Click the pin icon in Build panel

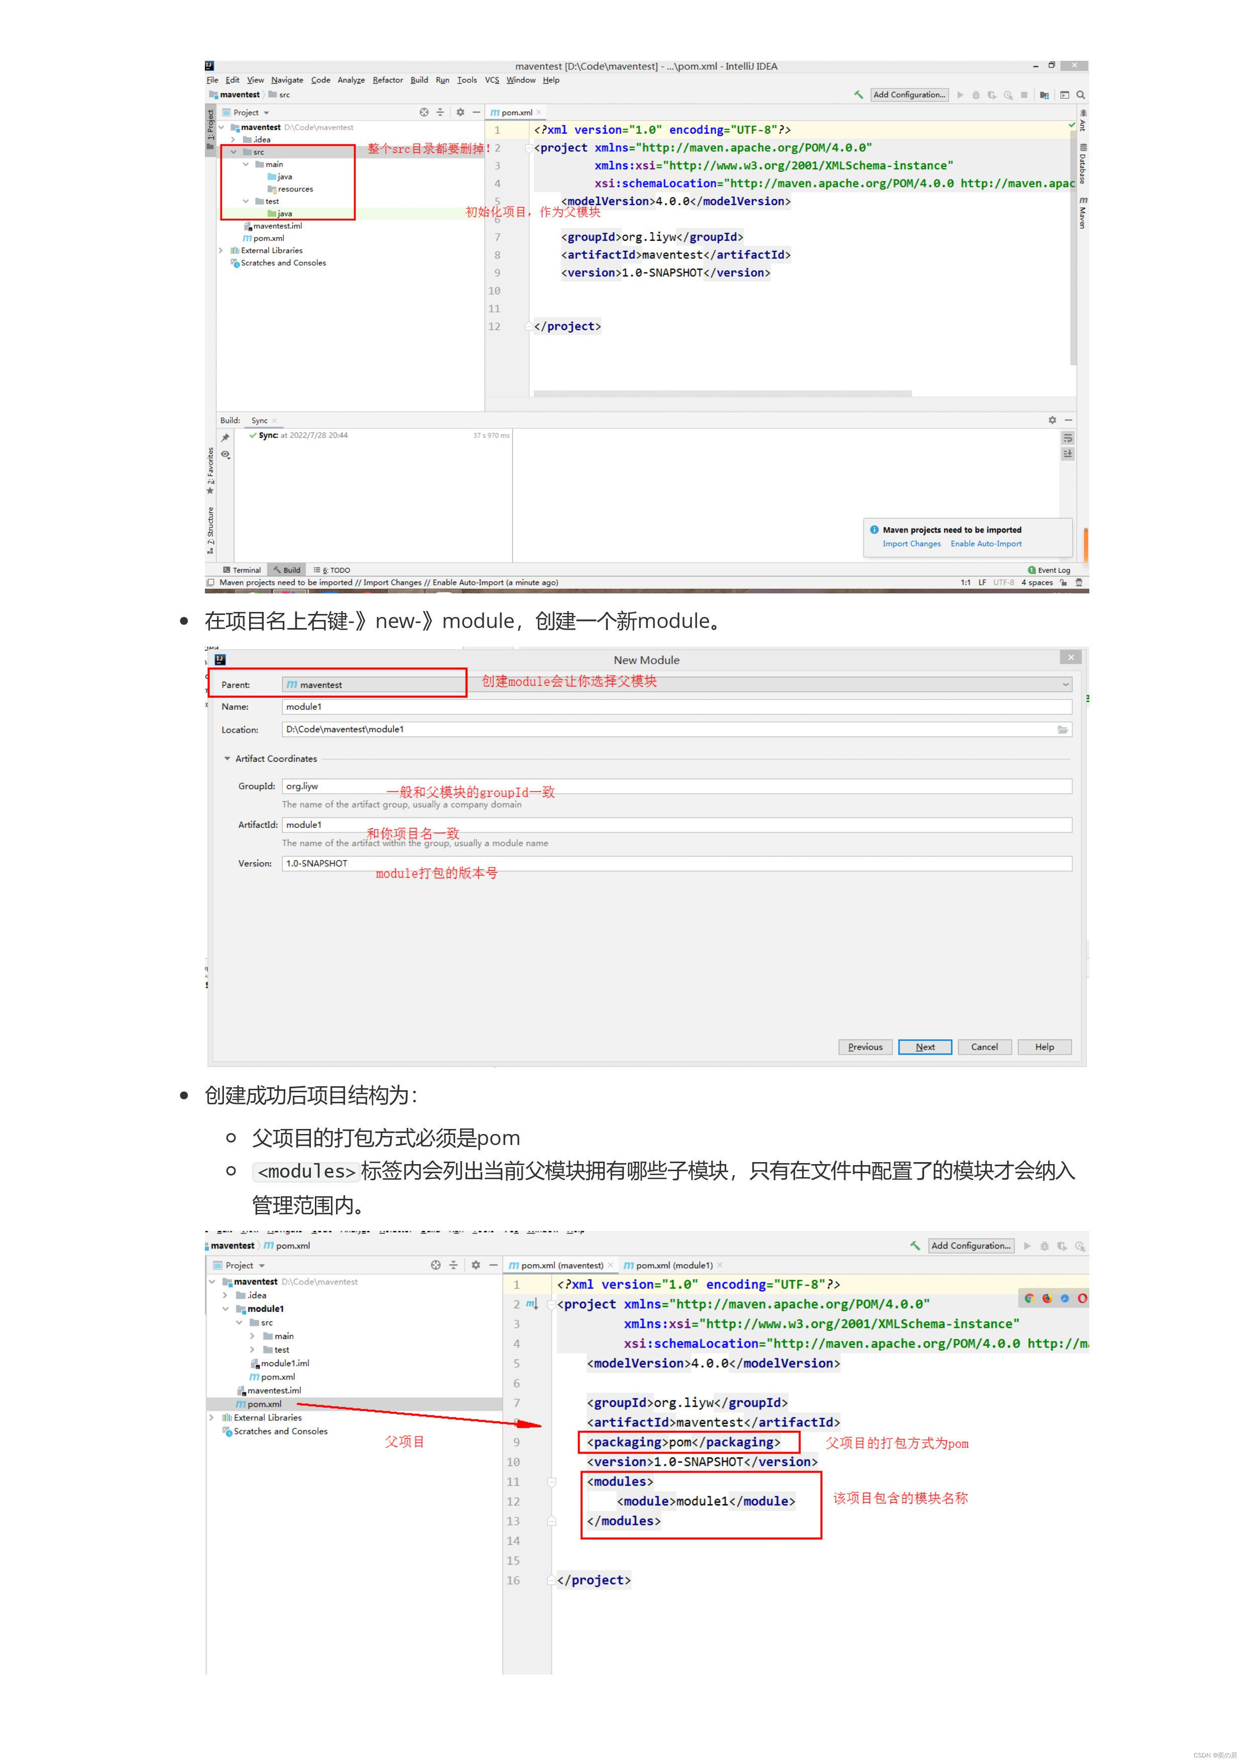[x=225, y=438]
